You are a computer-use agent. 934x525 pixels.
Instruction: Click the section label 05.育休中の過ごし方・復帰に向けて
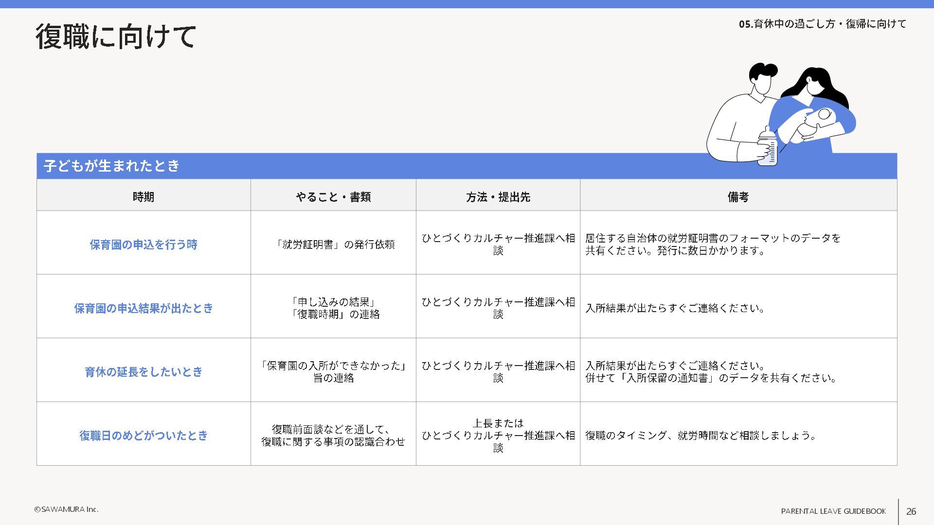click(822, 24)
